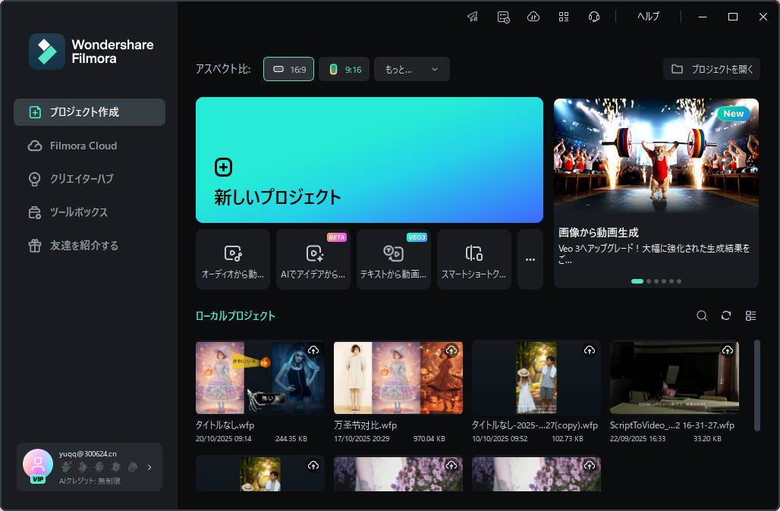The width and height of the screenshot is (780, 511).
Task: Select the second carousel page dot
Action: coord(649,281)
